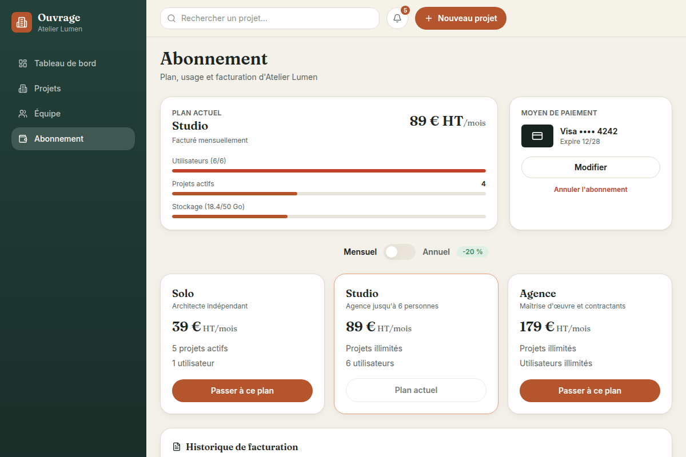Click the MOYEN DE PAIEMENT label

tap(559, 113)
